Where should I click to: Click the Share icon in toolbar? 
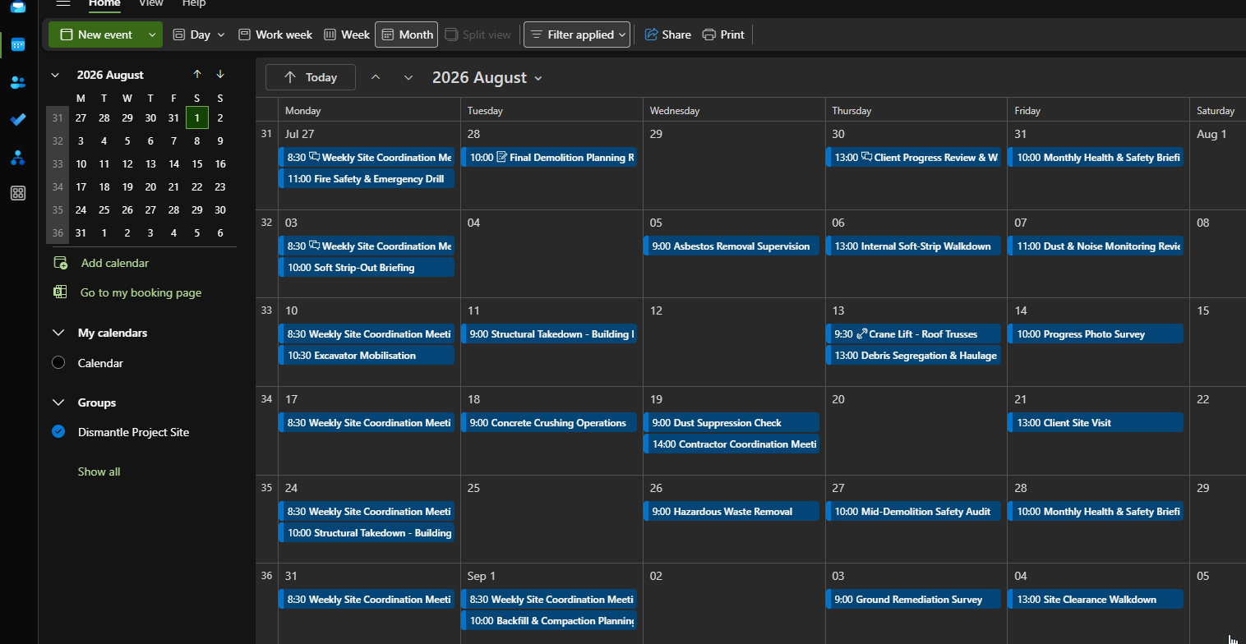(x=652, y=34)
